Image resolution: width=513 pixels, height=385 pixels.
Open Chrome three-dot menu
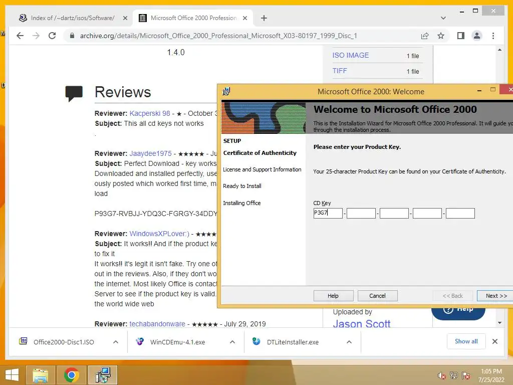point(493,36)
